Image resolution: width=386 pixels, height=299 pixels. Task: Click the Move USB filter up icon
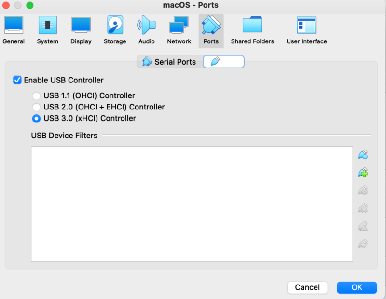[x=363, y=226]
